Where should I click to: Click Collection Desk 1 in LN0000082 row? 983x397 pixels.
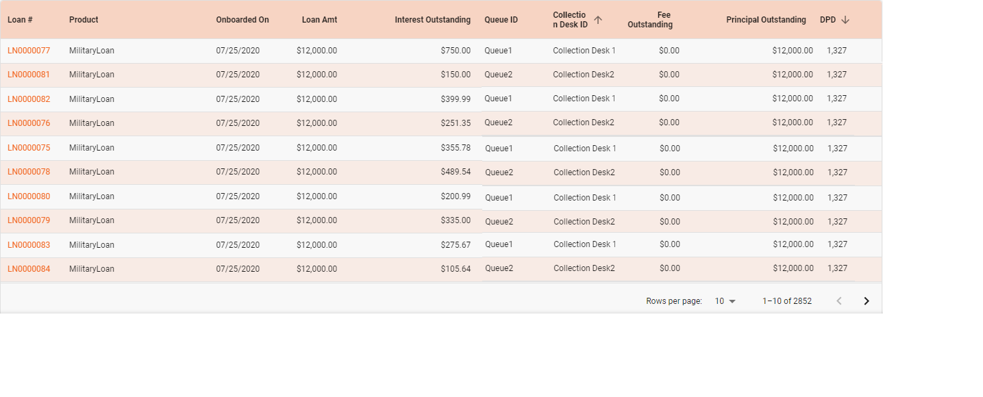(x=584, y=99)
